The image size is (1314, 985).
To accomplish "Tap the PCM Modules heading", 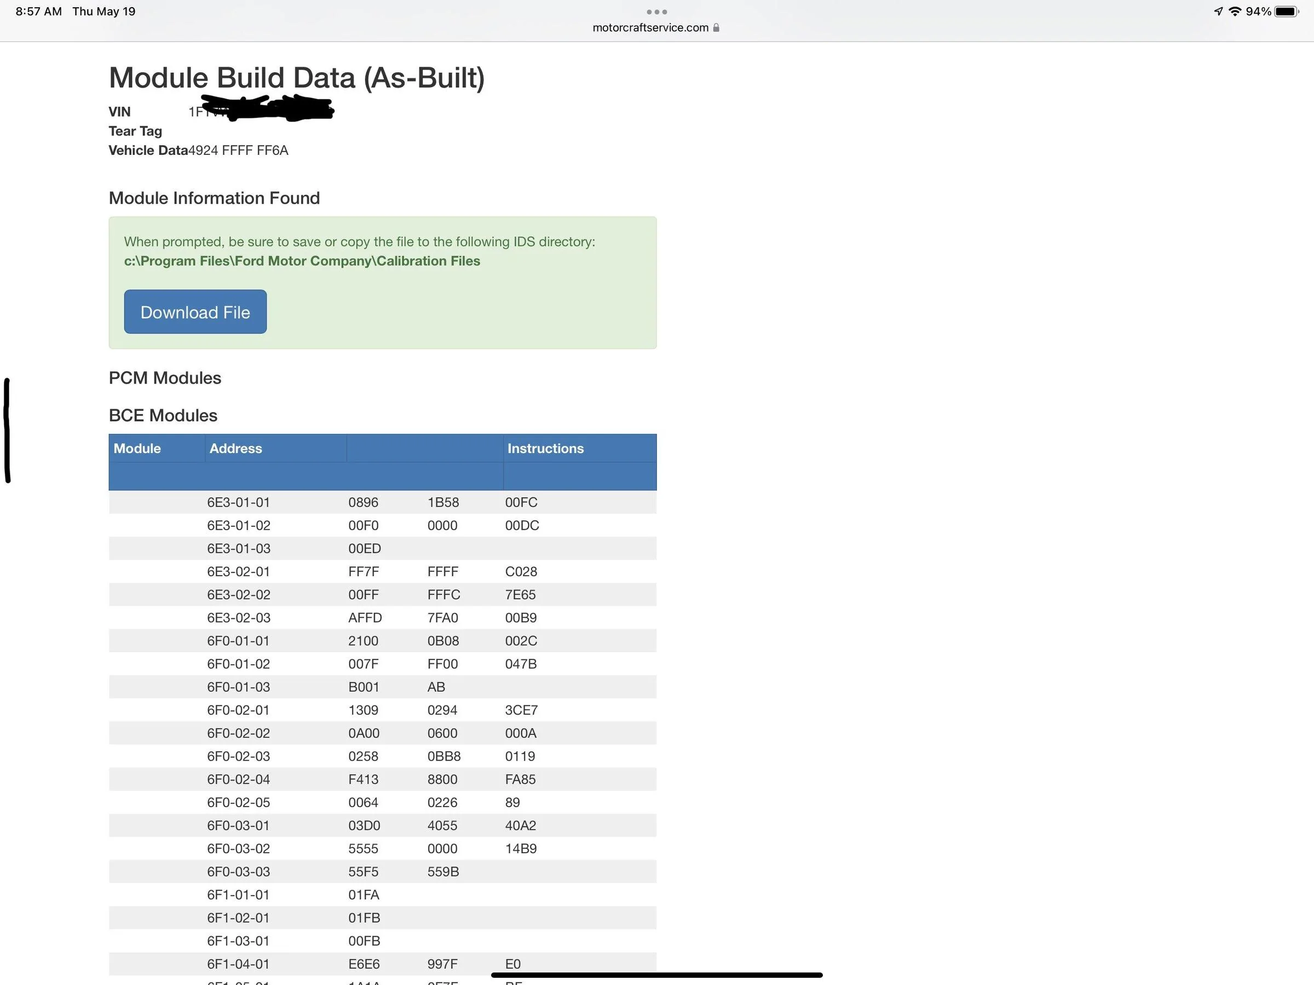I will point(165,378).
